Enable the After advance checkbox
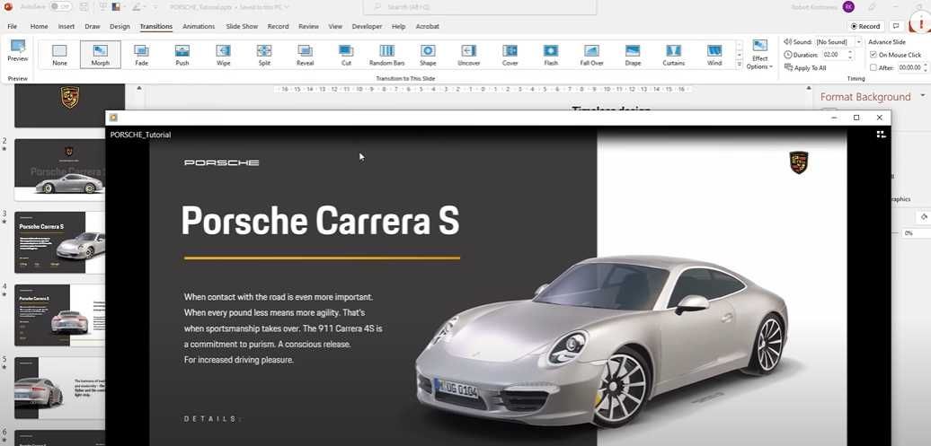 click(873, 67)
